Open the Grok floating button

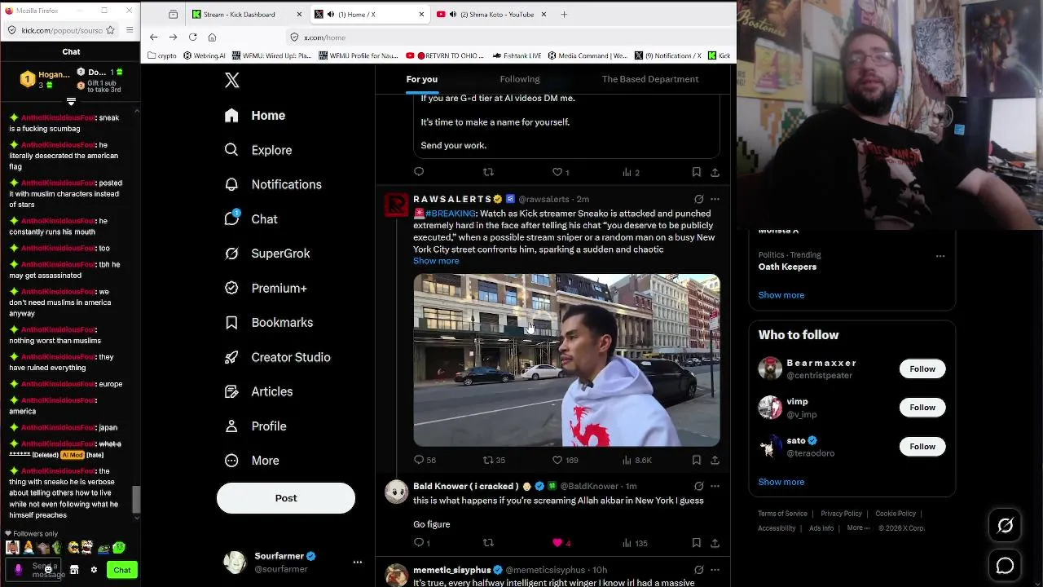coord(1006,527)
